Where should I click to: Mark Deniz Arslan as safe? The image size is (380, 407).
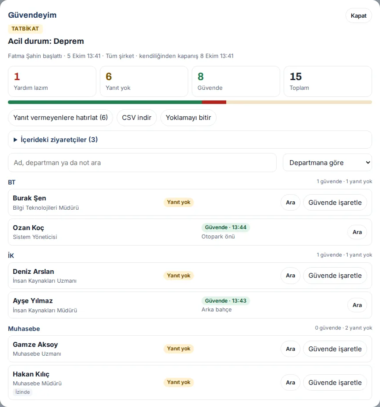click(335, 276)
